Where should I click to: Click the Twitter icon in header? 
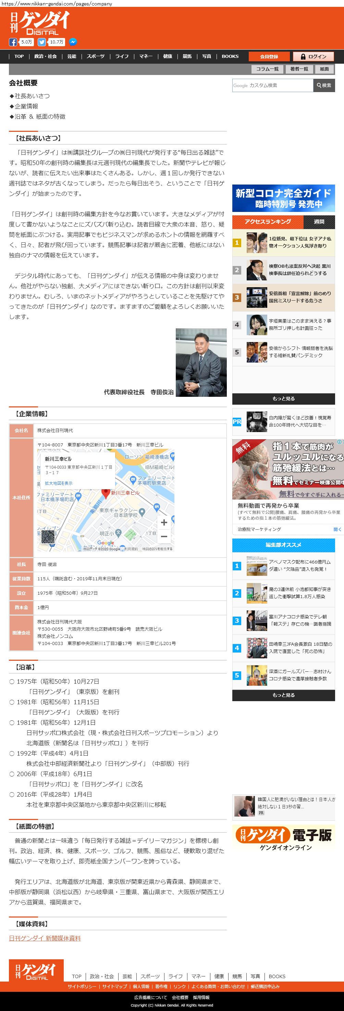point(41,42)
